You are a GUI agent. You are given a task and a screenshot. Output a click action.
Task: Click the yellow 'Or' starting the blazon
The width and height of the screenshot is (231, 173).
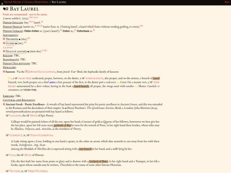9,78
